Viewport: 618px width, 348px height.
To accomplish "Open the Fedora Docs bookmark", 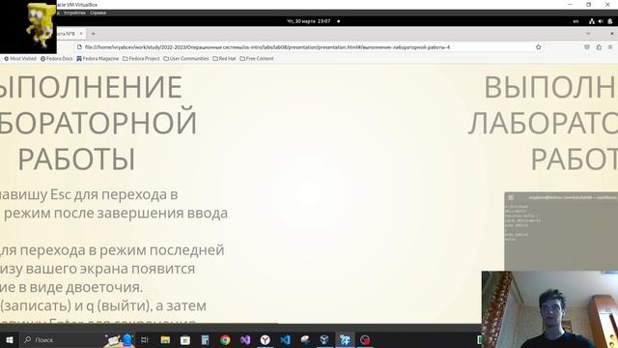I will (x=56, y=58).
